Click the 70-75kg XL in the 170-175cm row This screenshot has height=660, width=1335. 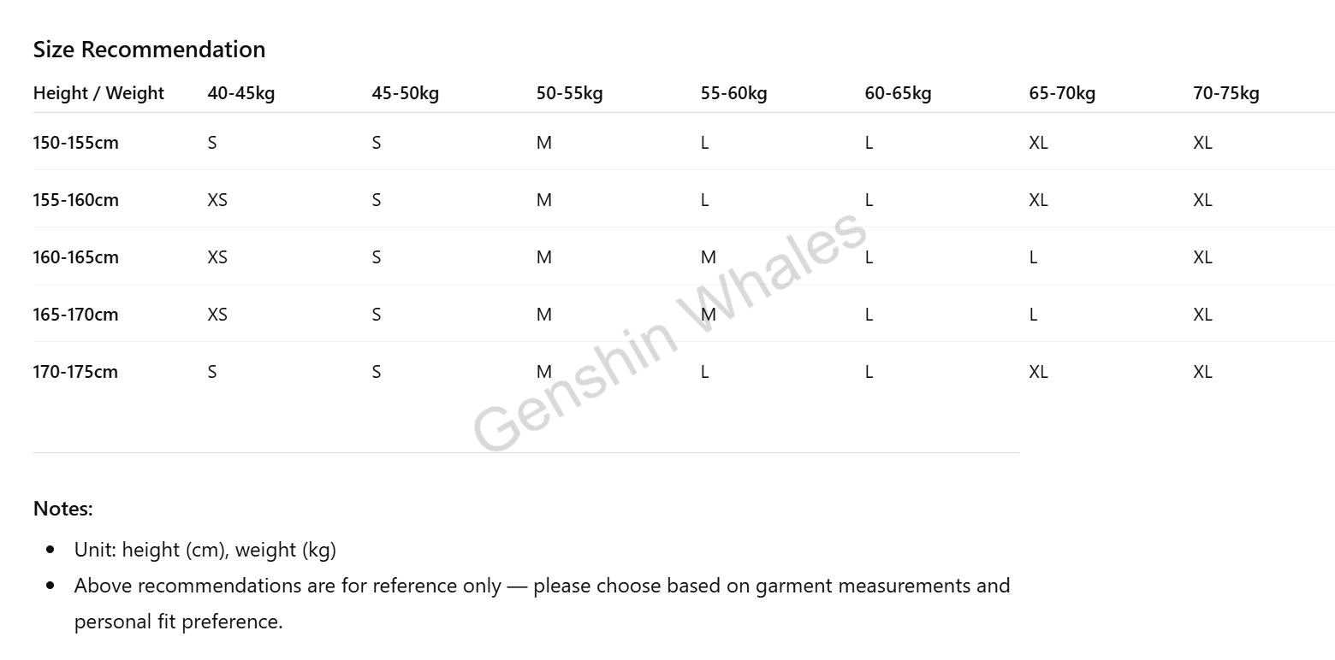point(1202,372)
